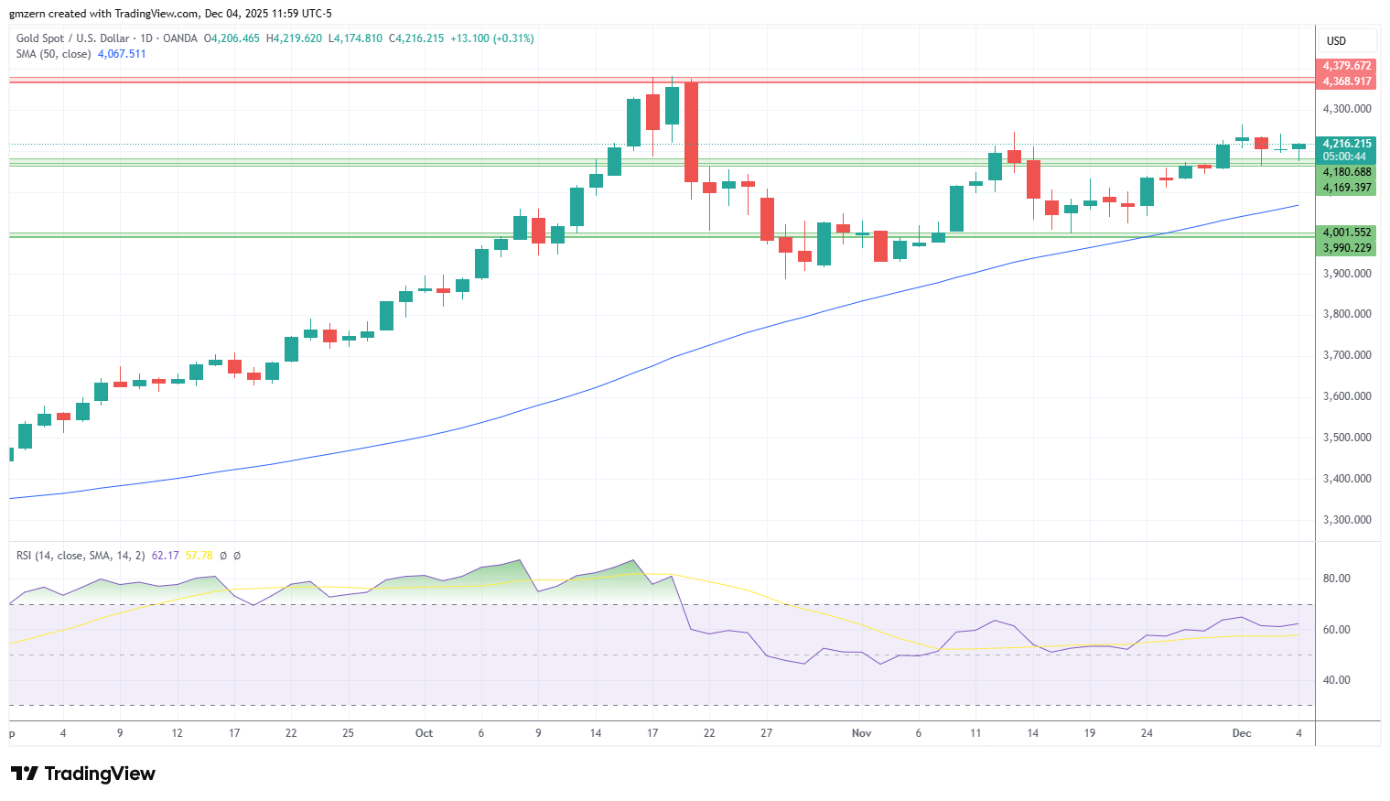Open the USD currency selector
1390x801 pixels.
[1347, 40]
